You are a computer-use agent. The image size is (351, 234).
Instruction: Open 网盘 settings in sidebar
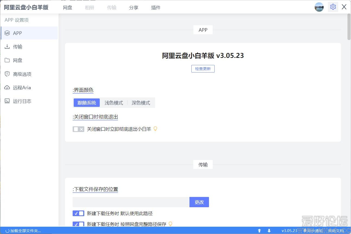(29, 60)
